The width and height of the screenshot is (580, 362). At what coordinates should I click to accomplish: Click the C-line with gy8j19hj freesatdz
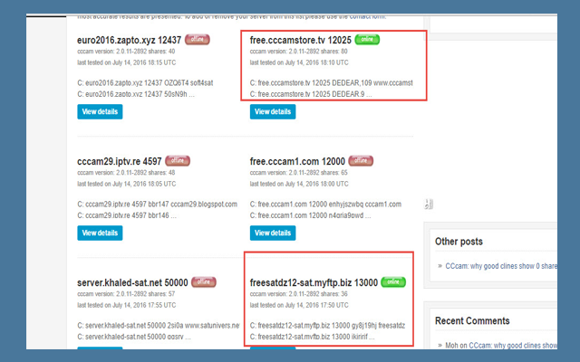327,326
